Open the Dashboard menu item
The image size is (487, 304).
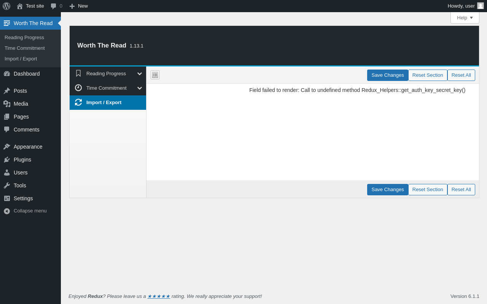(30, 74)
